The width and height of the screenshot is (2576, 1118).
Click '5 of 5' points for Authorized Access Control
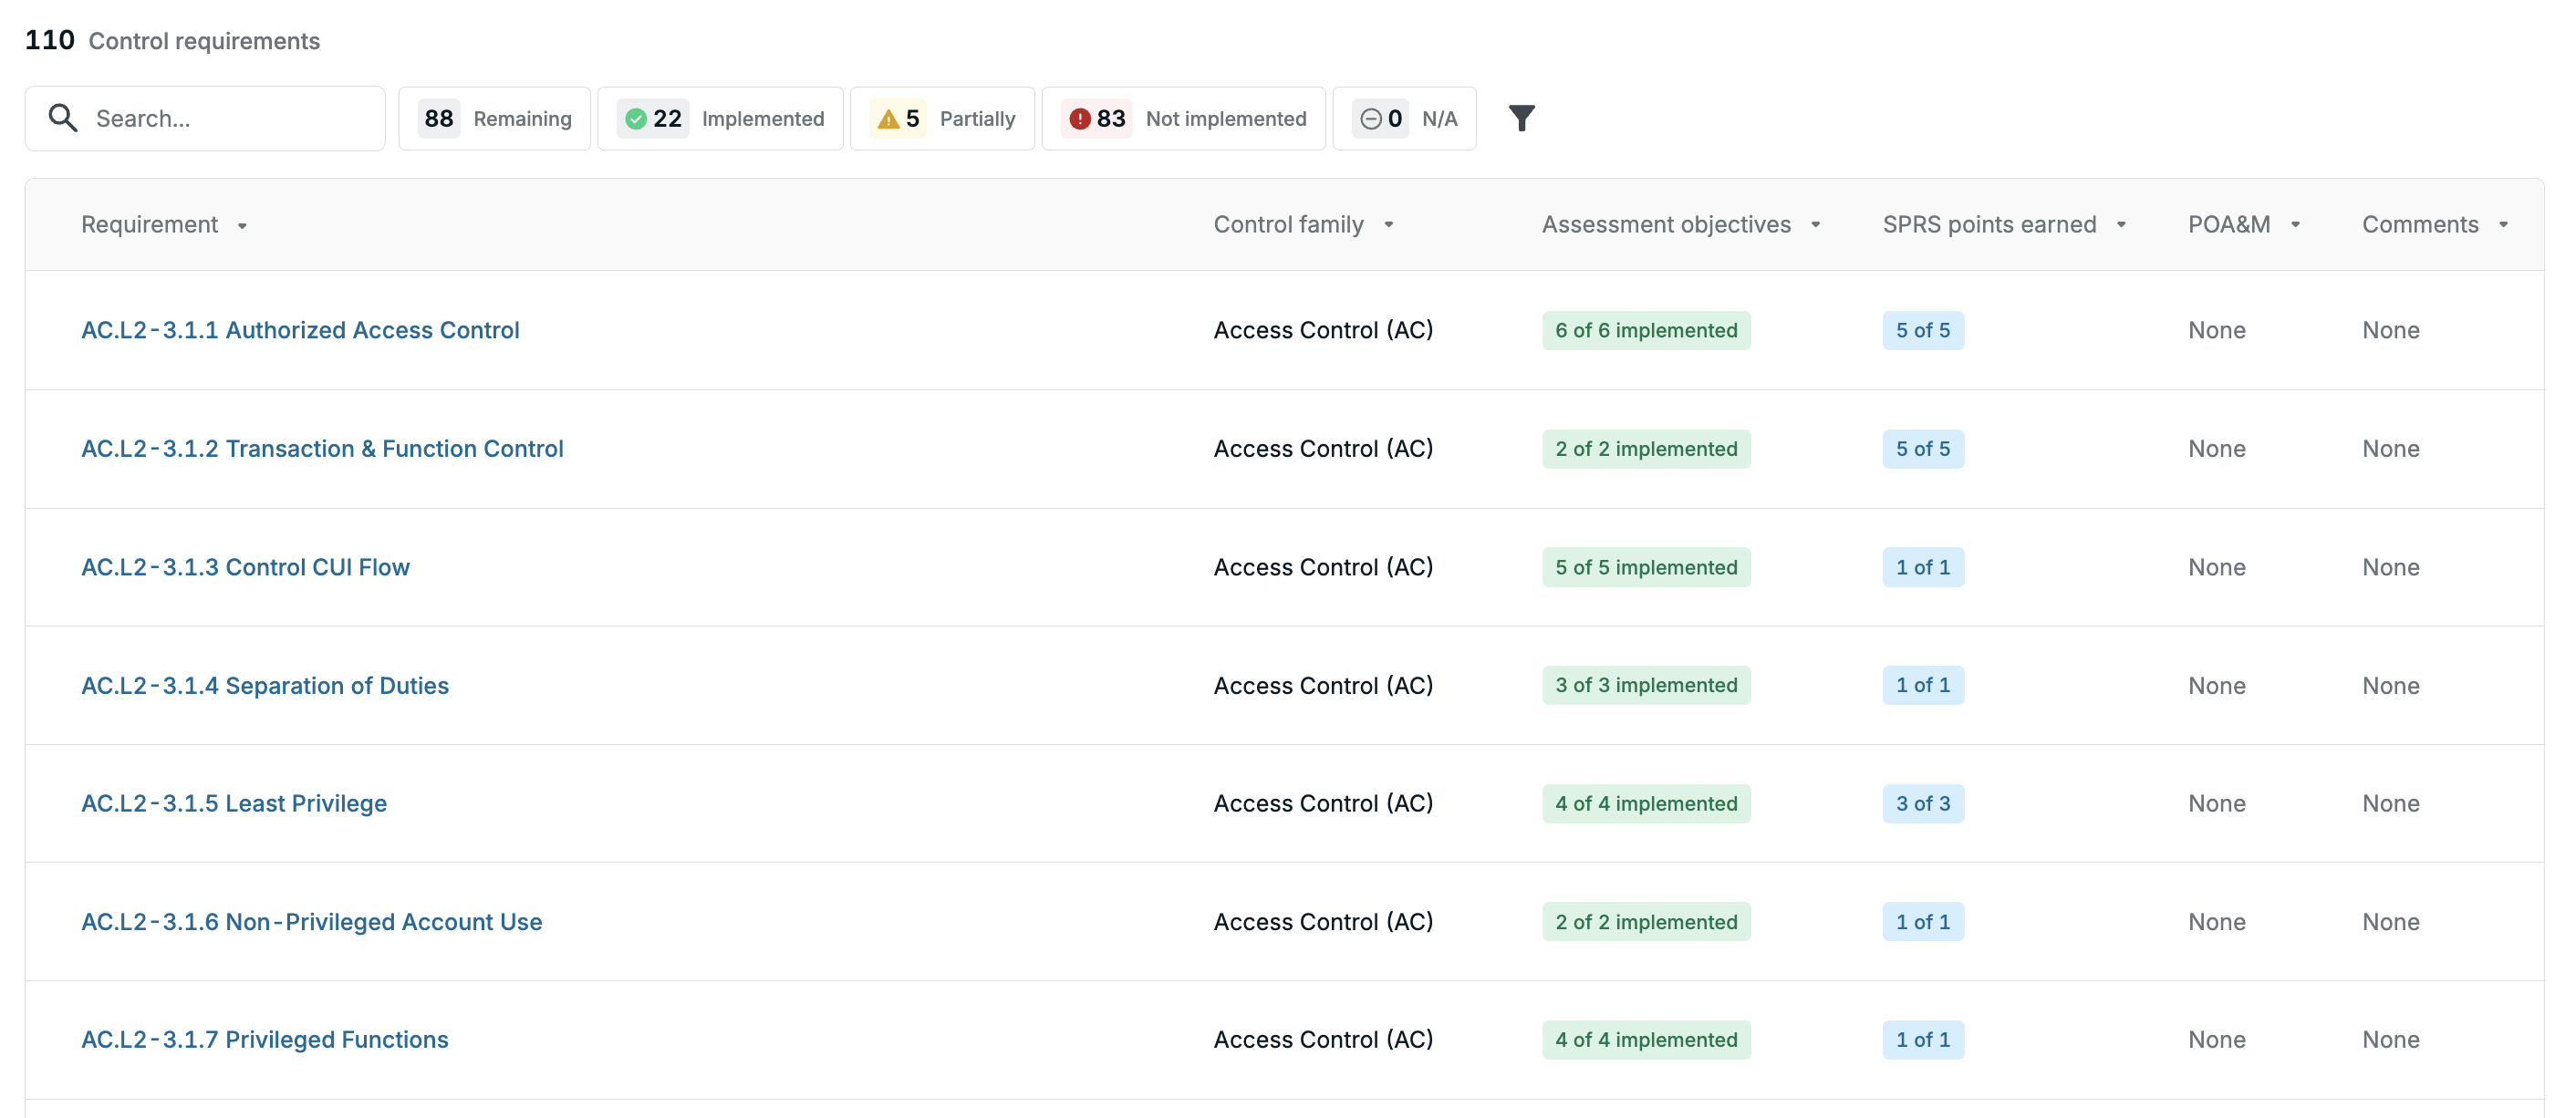click(1923, 330)
